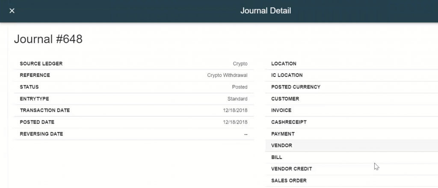Viewport: 438px width, 188px height.
Task: Select the Crypto Withdrawal reference value
Action: (x=227, y=75)
